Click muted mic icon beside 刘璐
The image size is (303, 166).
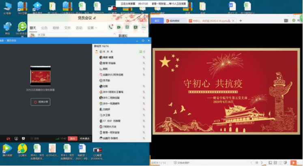point(144,86)
